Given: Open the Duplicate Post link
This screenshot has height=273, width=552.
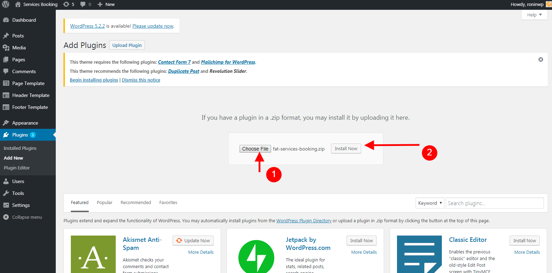Looking at the screenshot, I should [184, 71].
